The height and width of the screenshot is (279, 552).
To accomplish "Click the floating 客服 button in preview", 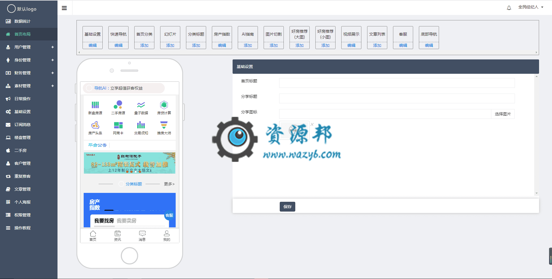I will tap(169, 215).
